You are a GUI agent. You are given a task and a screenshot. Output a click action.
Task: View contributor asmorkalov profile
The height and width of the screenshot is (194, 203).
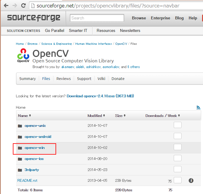(111, 67)
